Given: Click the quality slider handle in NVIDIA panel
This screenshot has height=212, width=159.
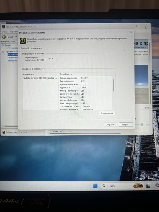Looking at the screenshot, I should coord(142,124).
